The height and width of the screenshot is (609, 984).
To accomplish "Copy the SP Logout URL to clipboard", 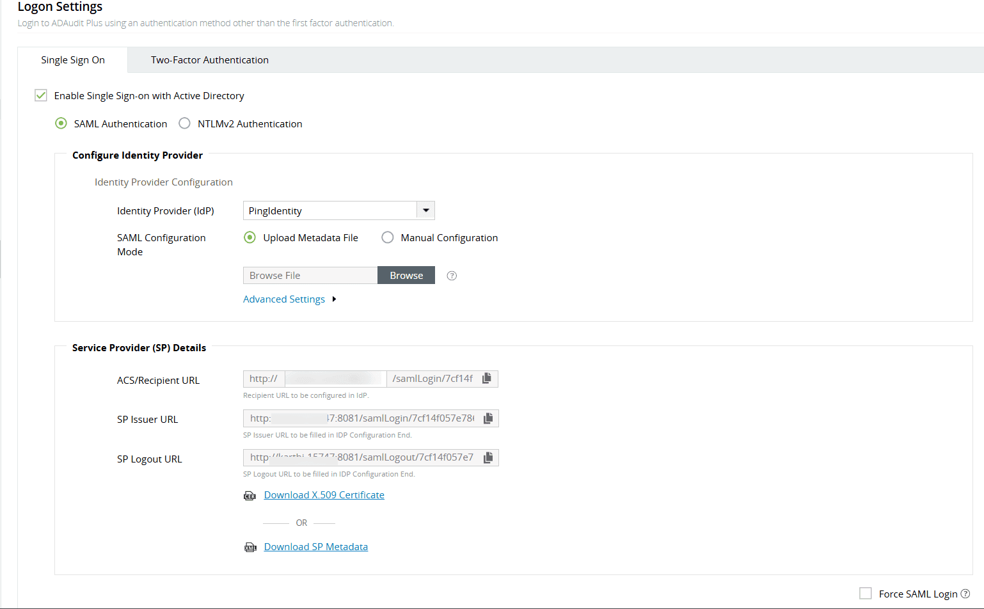I will click(x=487, y=457).
